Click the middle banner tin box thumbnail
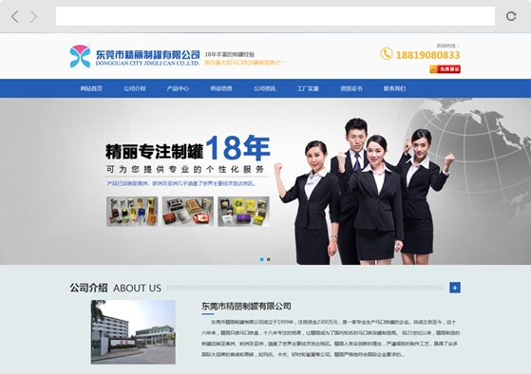Image resolution: width=531 pixels, height=374 pixels. [x=188, y=212]
